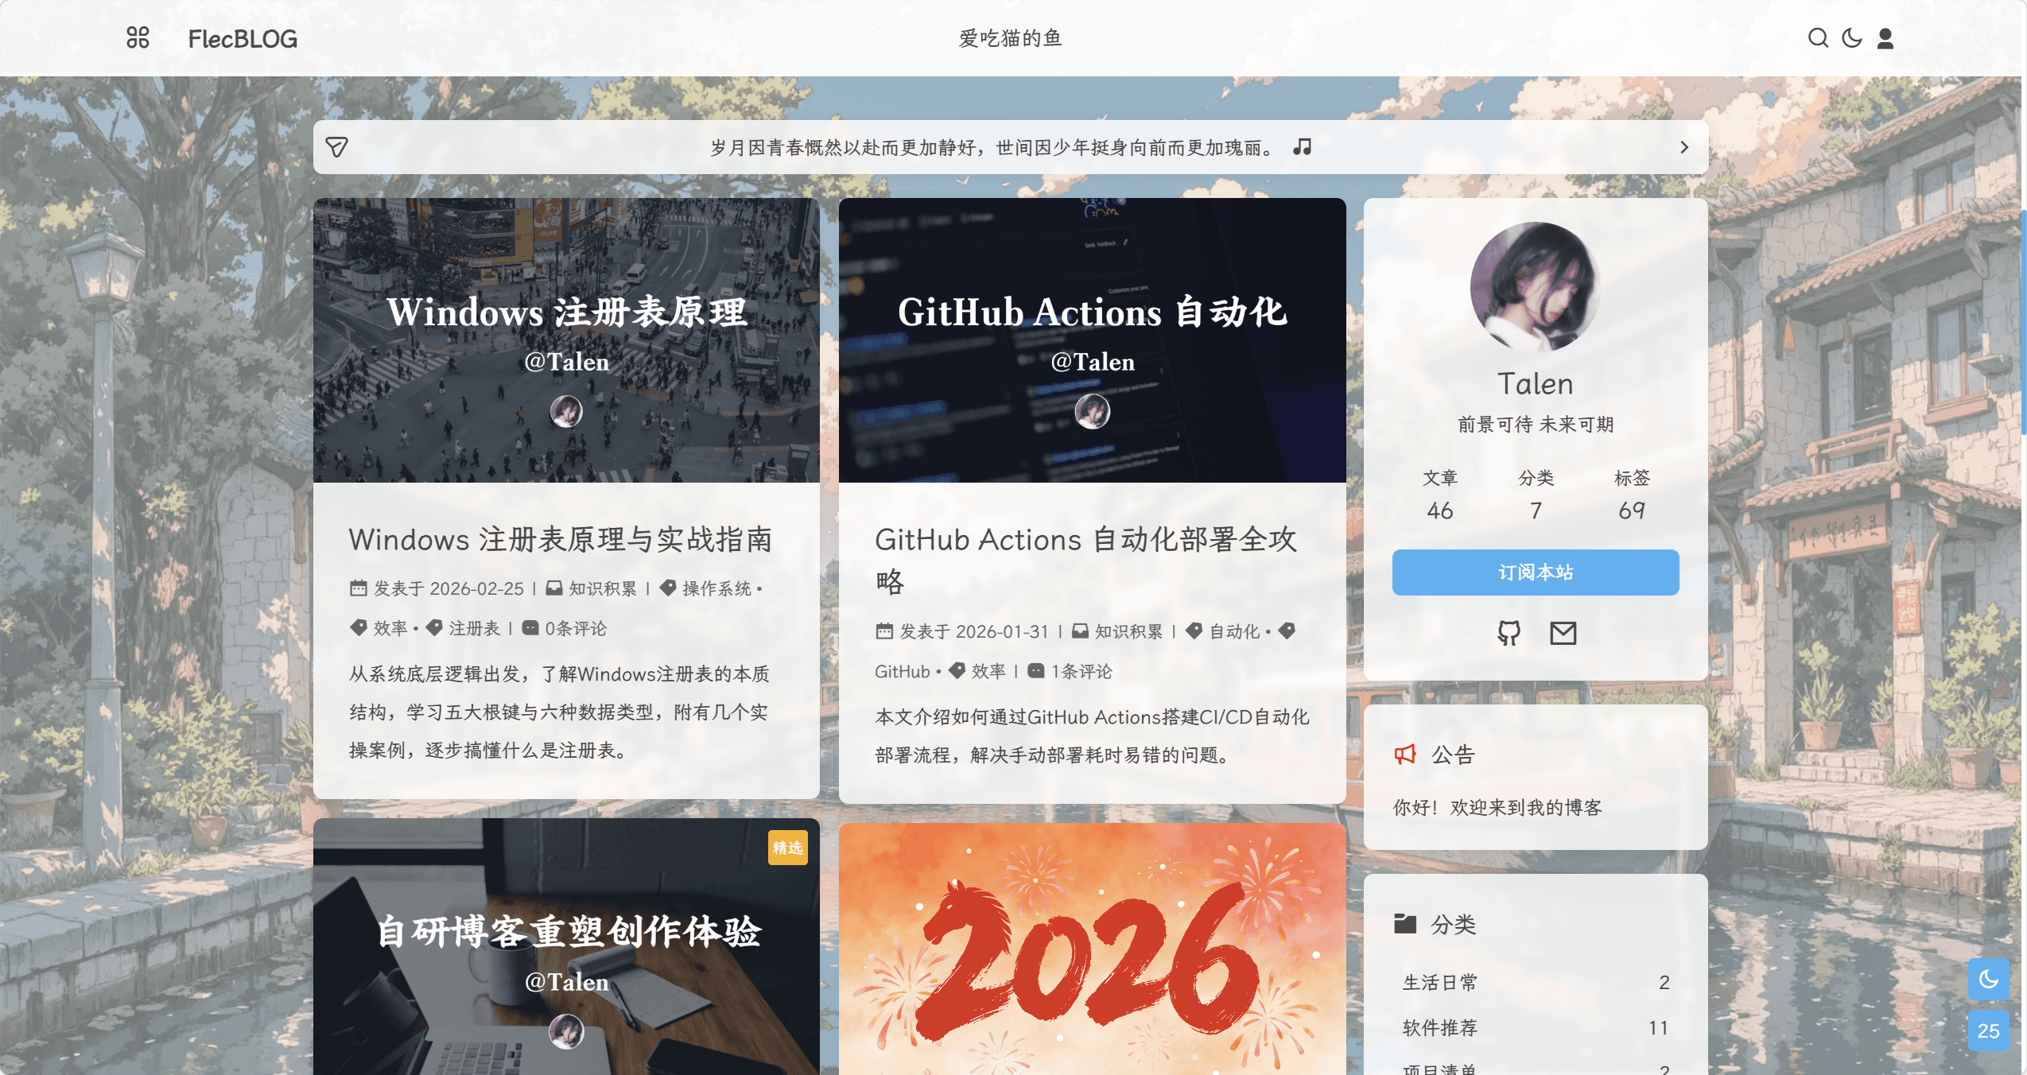Click the 操作系统 tag

[x=716, y=588]
